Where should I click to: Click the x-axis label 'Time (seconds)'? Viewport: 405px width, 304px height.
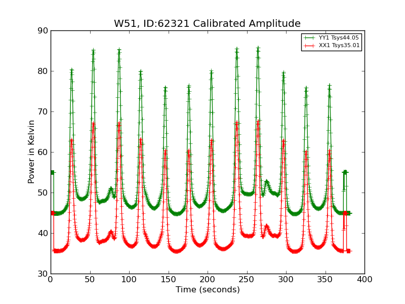pyautogui.click(x=208, y=289)
